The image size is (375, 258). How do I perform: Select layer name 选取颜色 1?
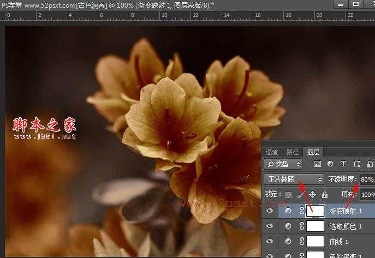click(x=346, y=226)
